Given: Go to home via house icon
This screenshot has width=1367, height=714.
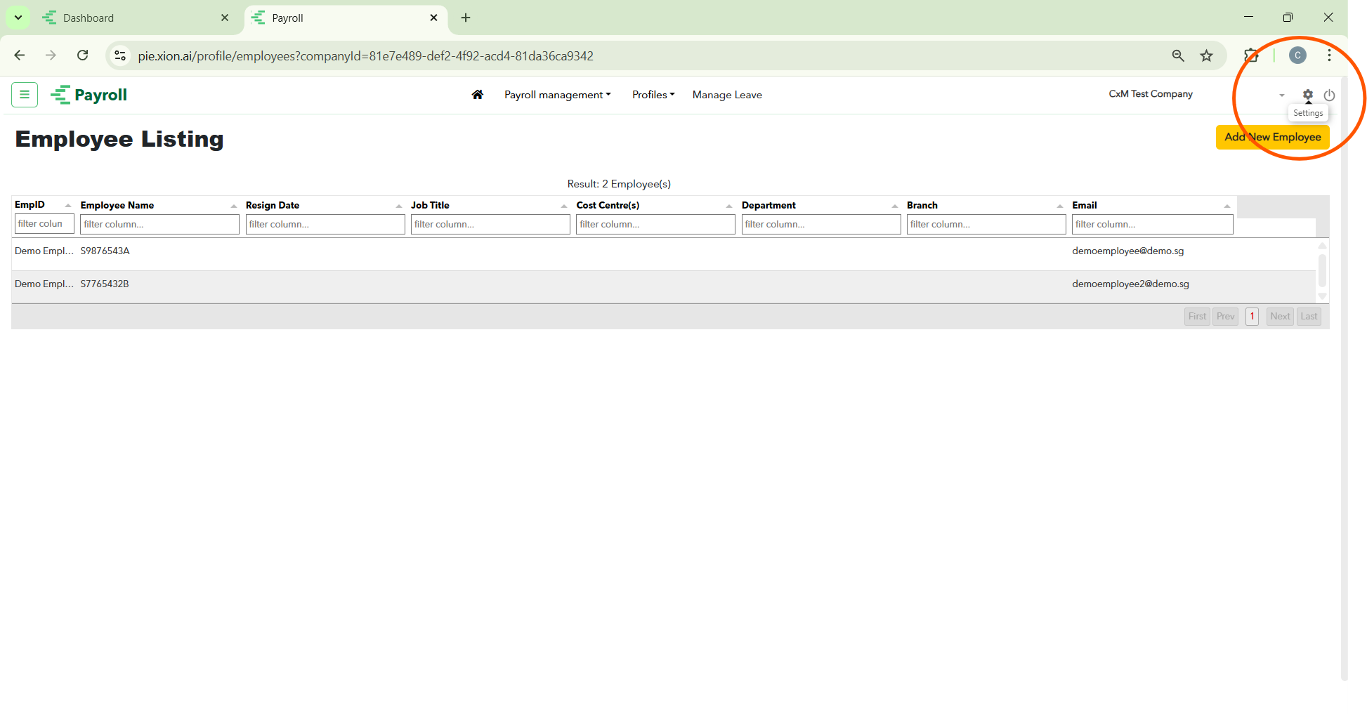Looking at the screenshot, I should tap(478, 95).
